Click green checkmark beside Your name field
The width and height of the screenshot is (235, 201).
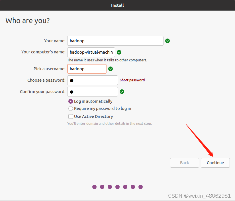(x=167, y=41)
